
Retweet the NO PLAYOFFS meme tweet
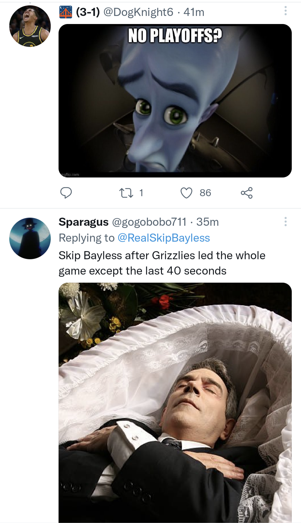[126, 193]
